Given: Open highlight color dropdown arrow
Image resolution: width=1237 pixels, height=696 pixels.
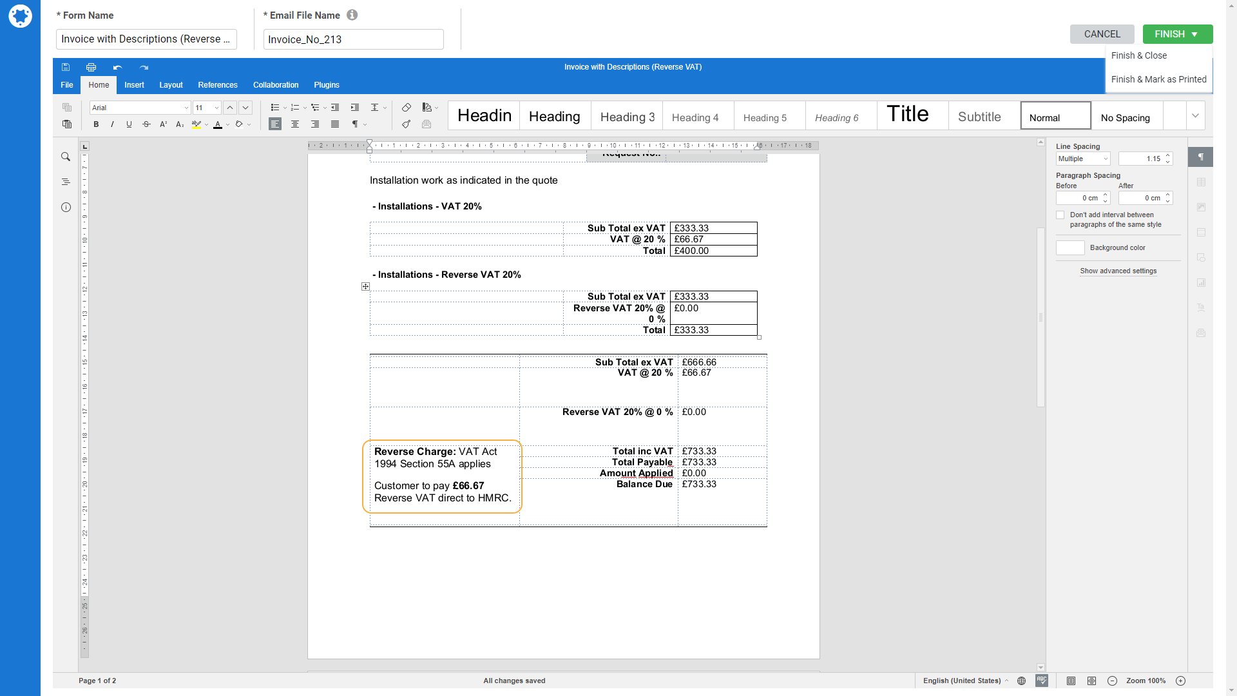Looking at the screenshot, I should tap(206, 124).
